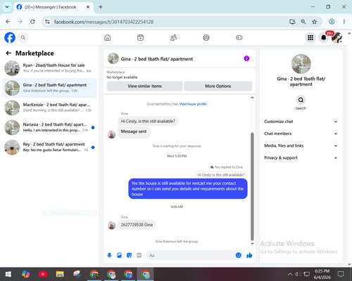
Task: Open YouTube from the taskbar
Action: click(43, 274)
